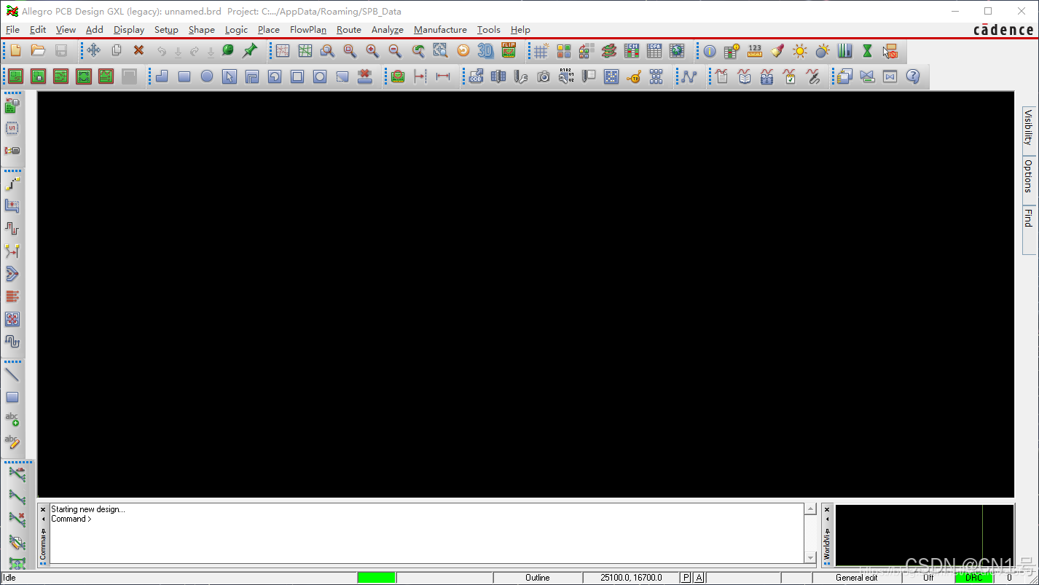Click the R1R2 auto-rename refdes icon
The image size is (1039, 585).
[566, 76]
